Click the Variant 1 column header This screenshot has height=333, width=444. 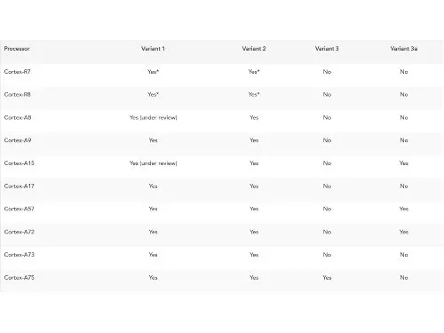153,49
